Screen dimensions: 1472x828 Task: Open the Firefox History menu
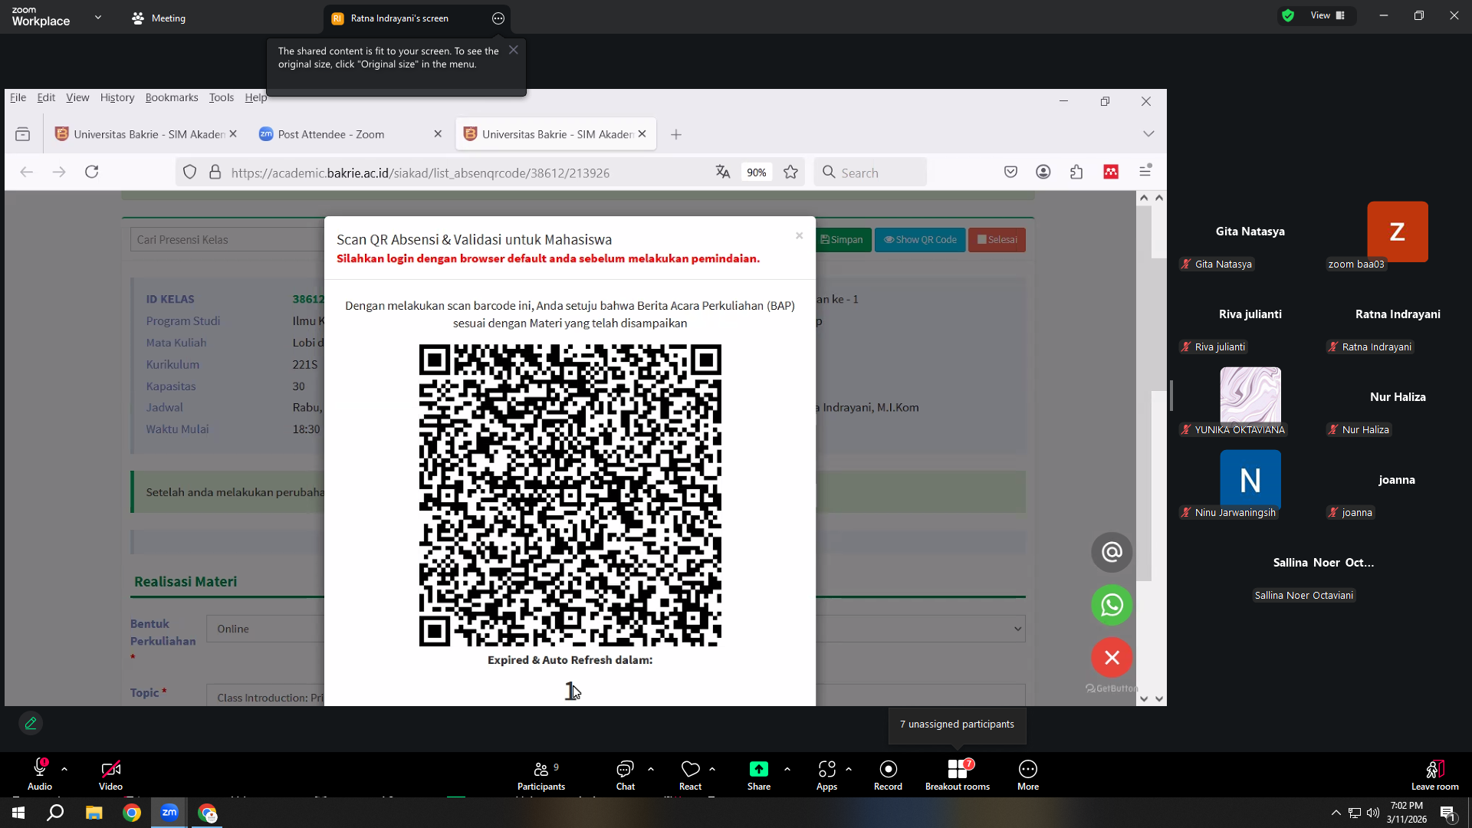[x=117, y=97]
